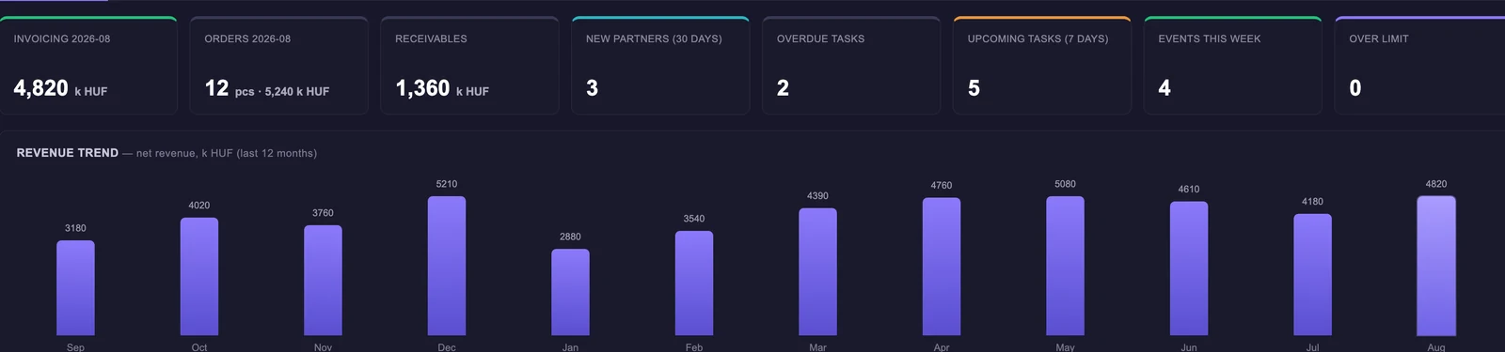
Task: Open the Overdue Tasks card
Action: tap(851, 66)
